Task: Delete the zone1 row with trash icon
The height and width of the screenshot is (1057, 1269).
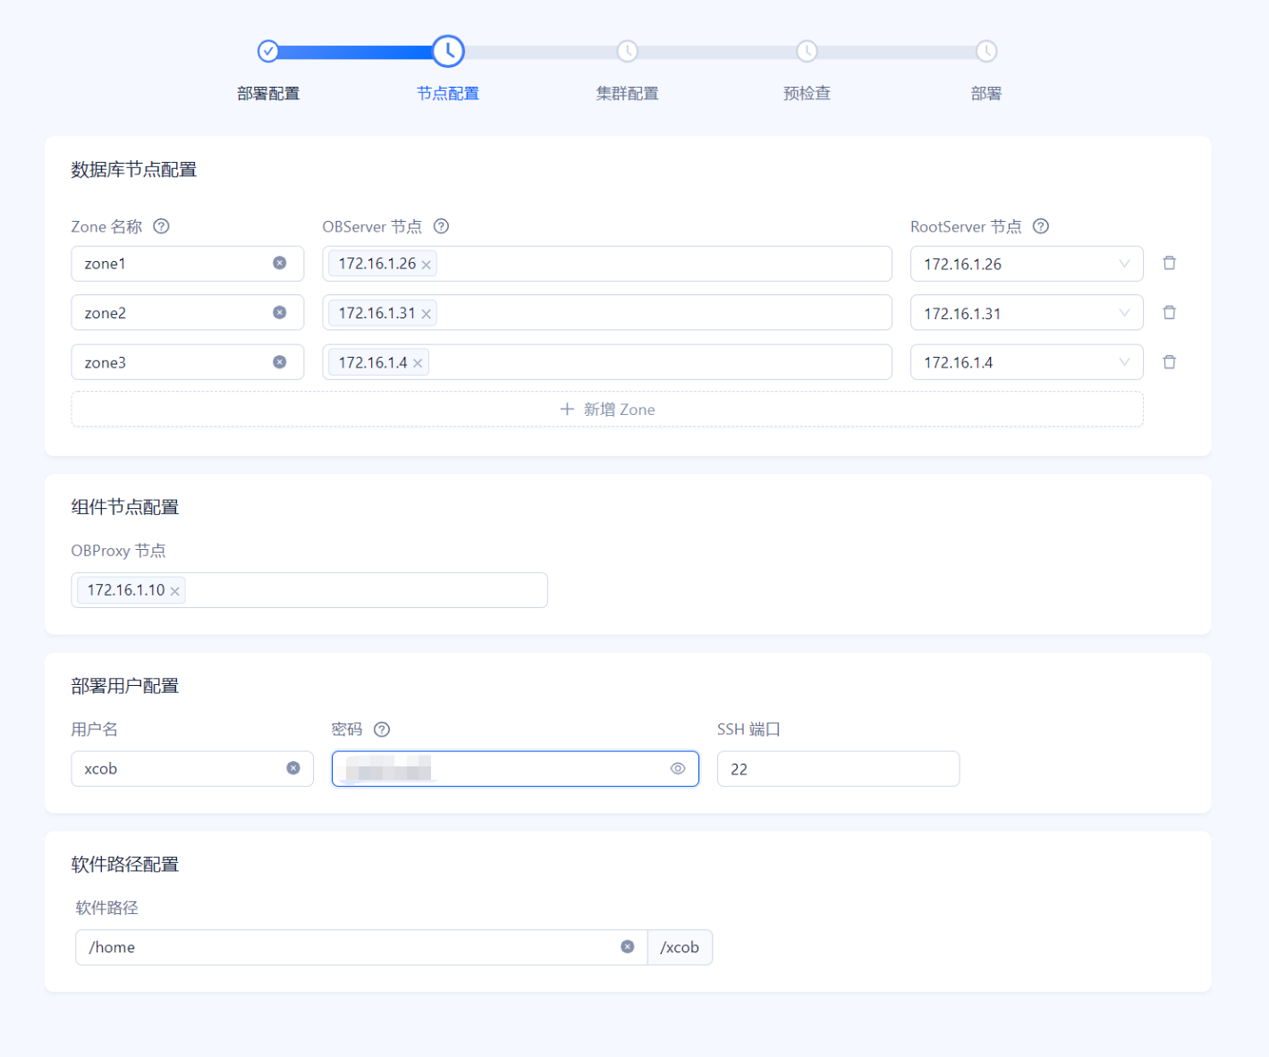Action: [x=1169, y=263]
